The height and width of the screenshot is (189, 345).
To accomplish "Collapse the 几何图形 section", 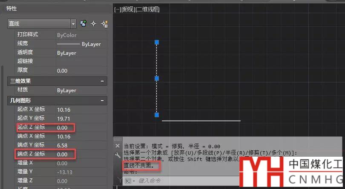I will click(x=102, y=101).
